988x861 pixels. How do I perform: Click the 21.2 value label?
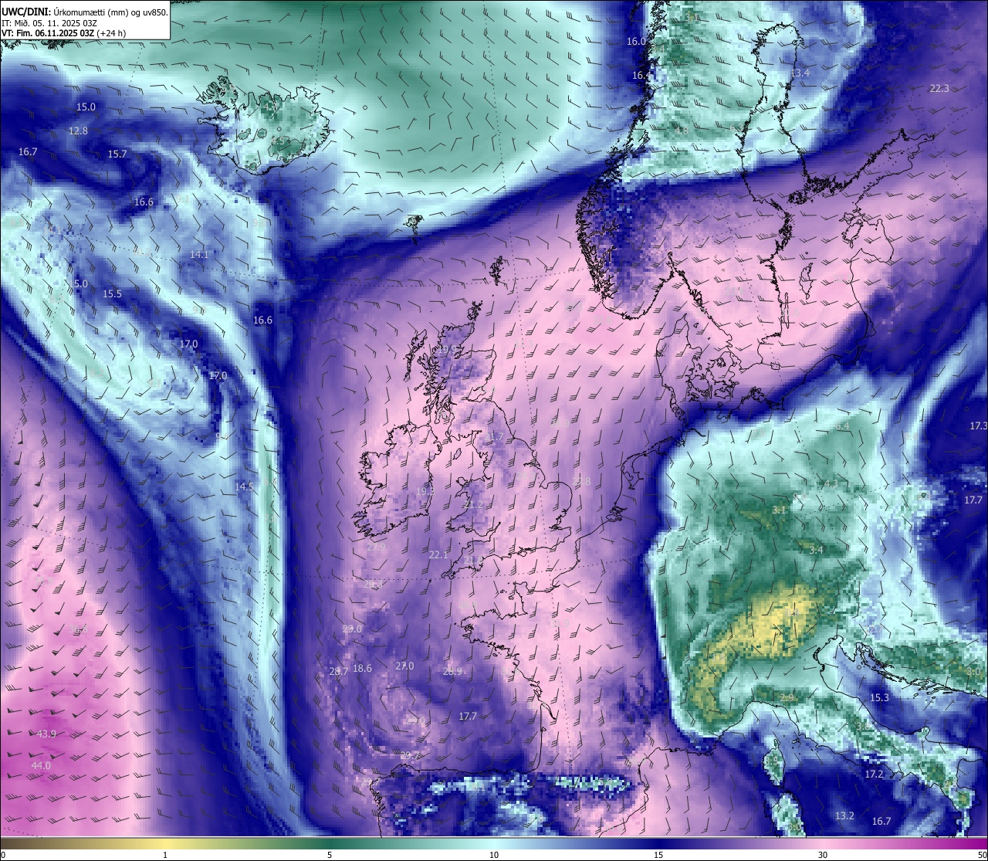(x=472, y=505)
